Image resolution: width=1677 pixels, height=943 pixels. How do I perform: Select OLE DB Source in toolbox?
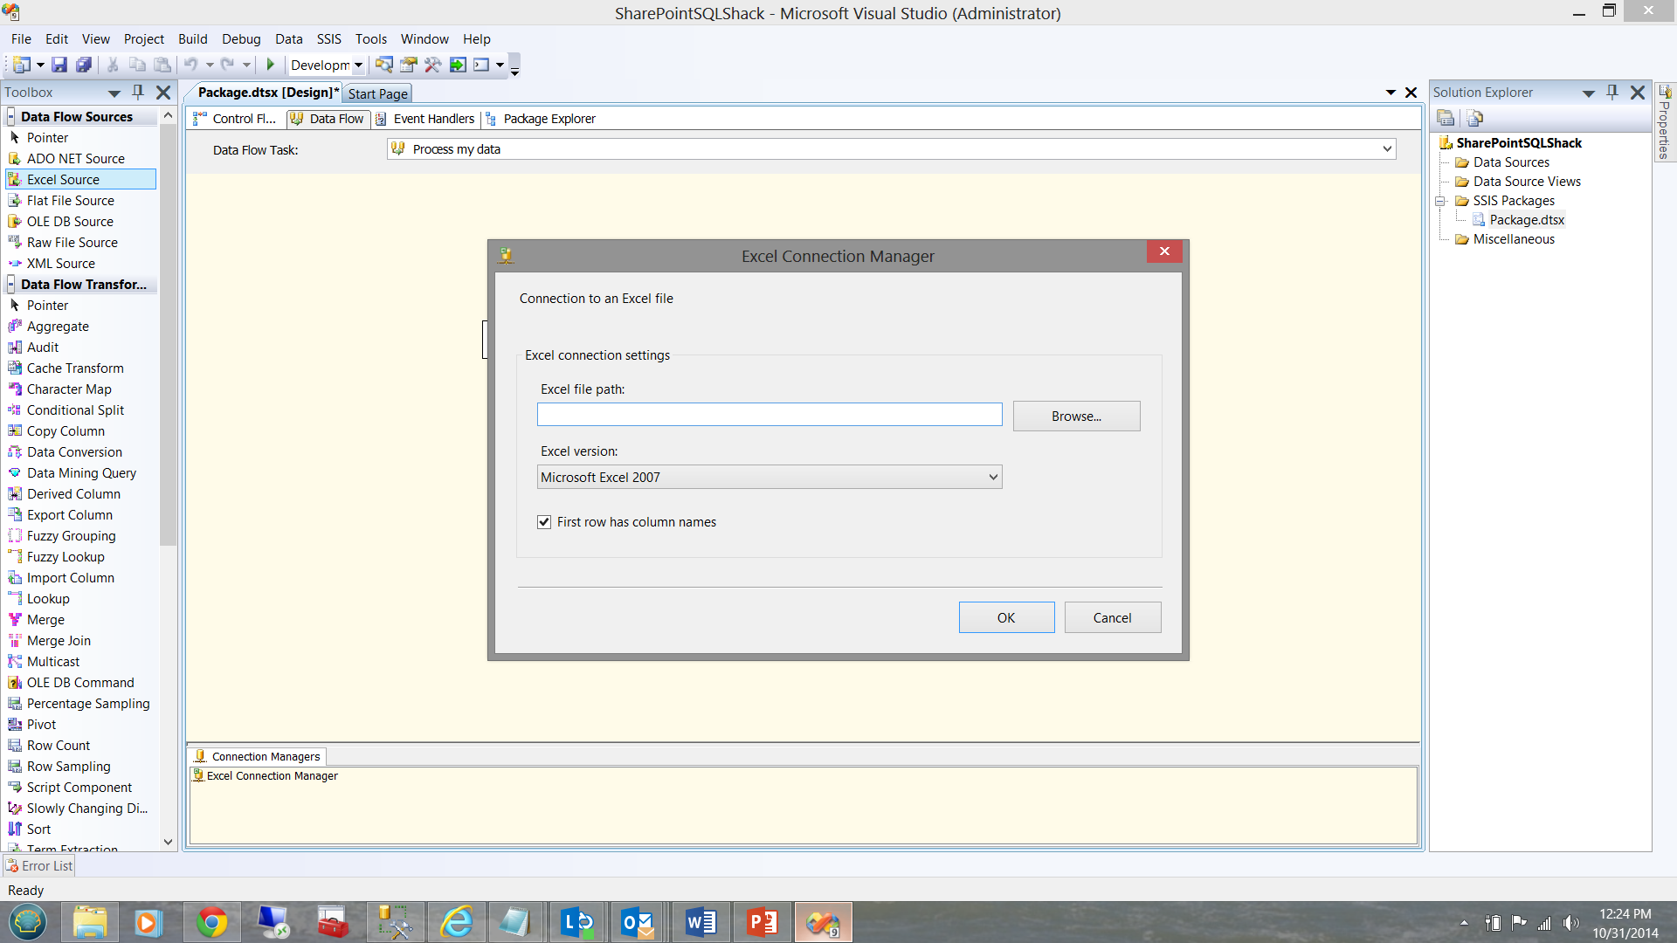[x=70, y=222]
